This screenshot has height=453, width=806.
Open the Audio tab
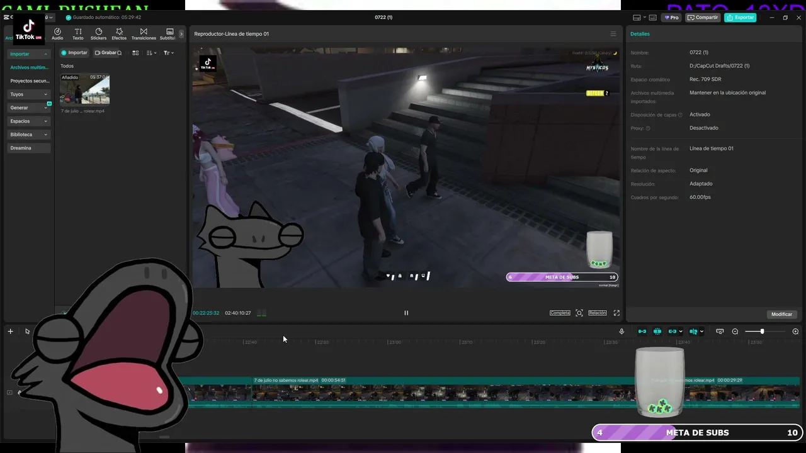[57, 34]
